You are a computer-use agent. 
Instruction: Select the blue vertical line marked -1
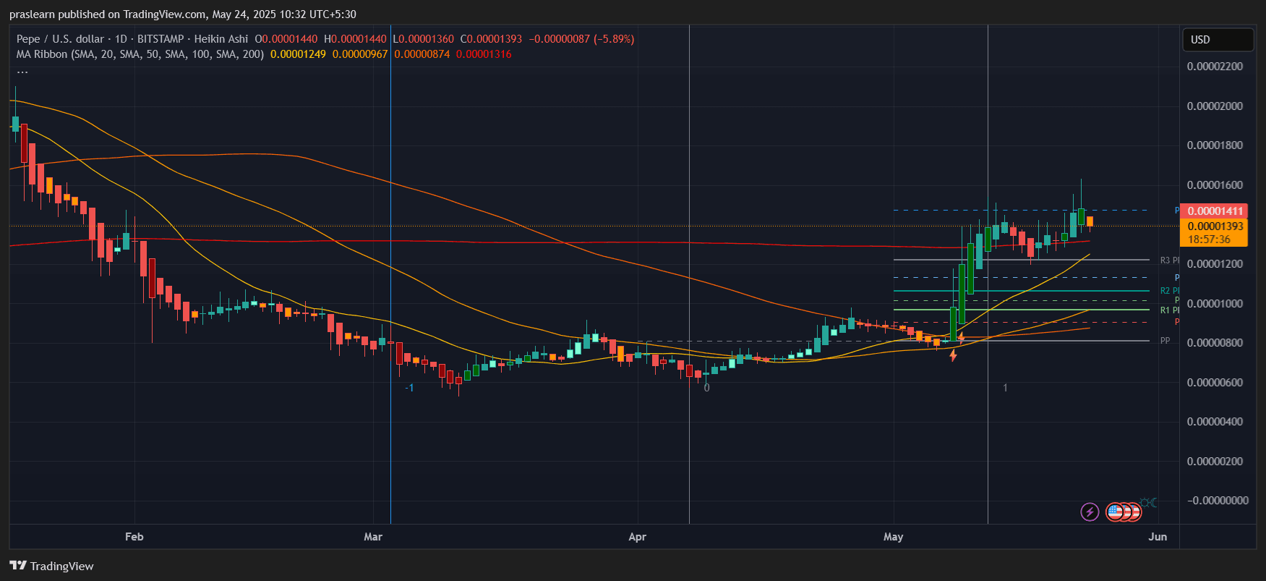tap(390, 275)
